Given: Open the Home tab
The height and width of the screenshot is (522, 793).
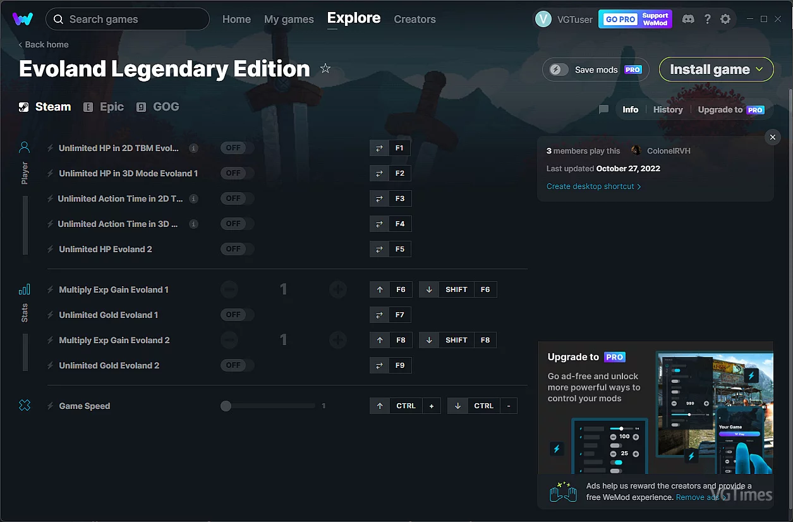Looking at the screenshot, I should [x=236, y=19].
